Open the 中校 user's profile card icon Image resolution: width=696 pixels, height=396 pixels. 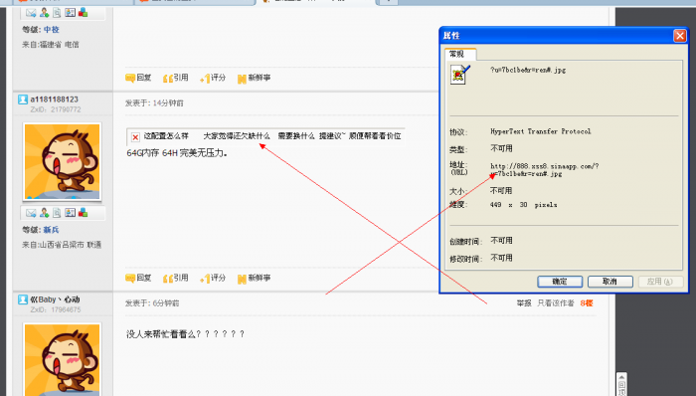[71, 13]
